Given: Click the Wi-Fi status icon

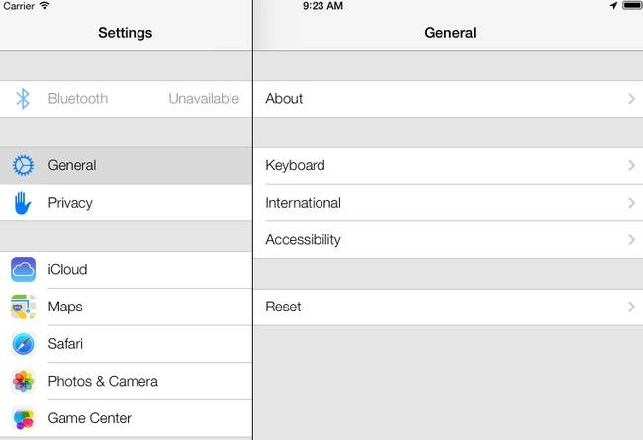Looking at the screenshot, I should (45, 5).
